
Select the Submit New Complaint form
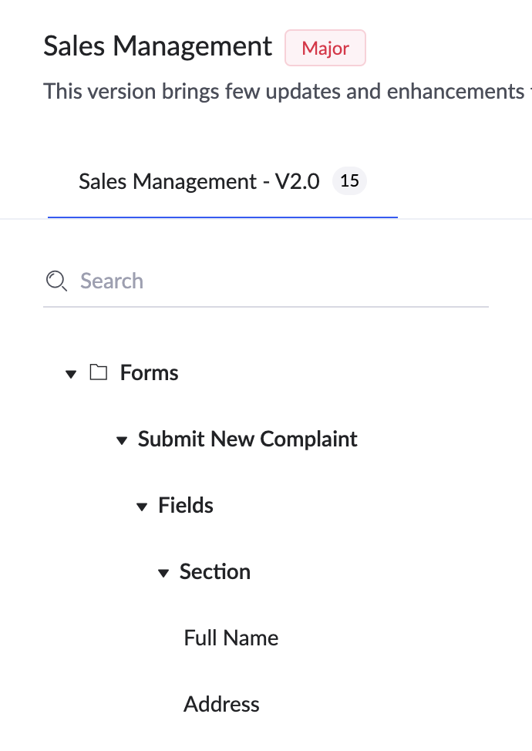tap(247, 439)
